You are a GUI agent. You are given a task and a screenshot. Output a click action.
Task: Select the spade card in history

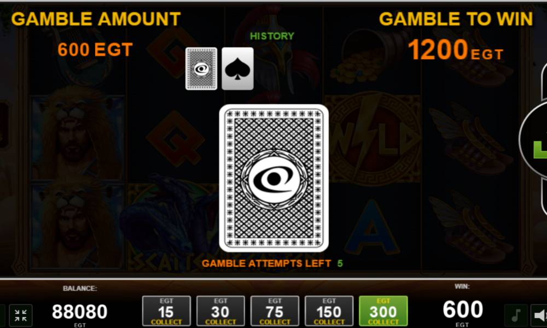pos(237,69)
